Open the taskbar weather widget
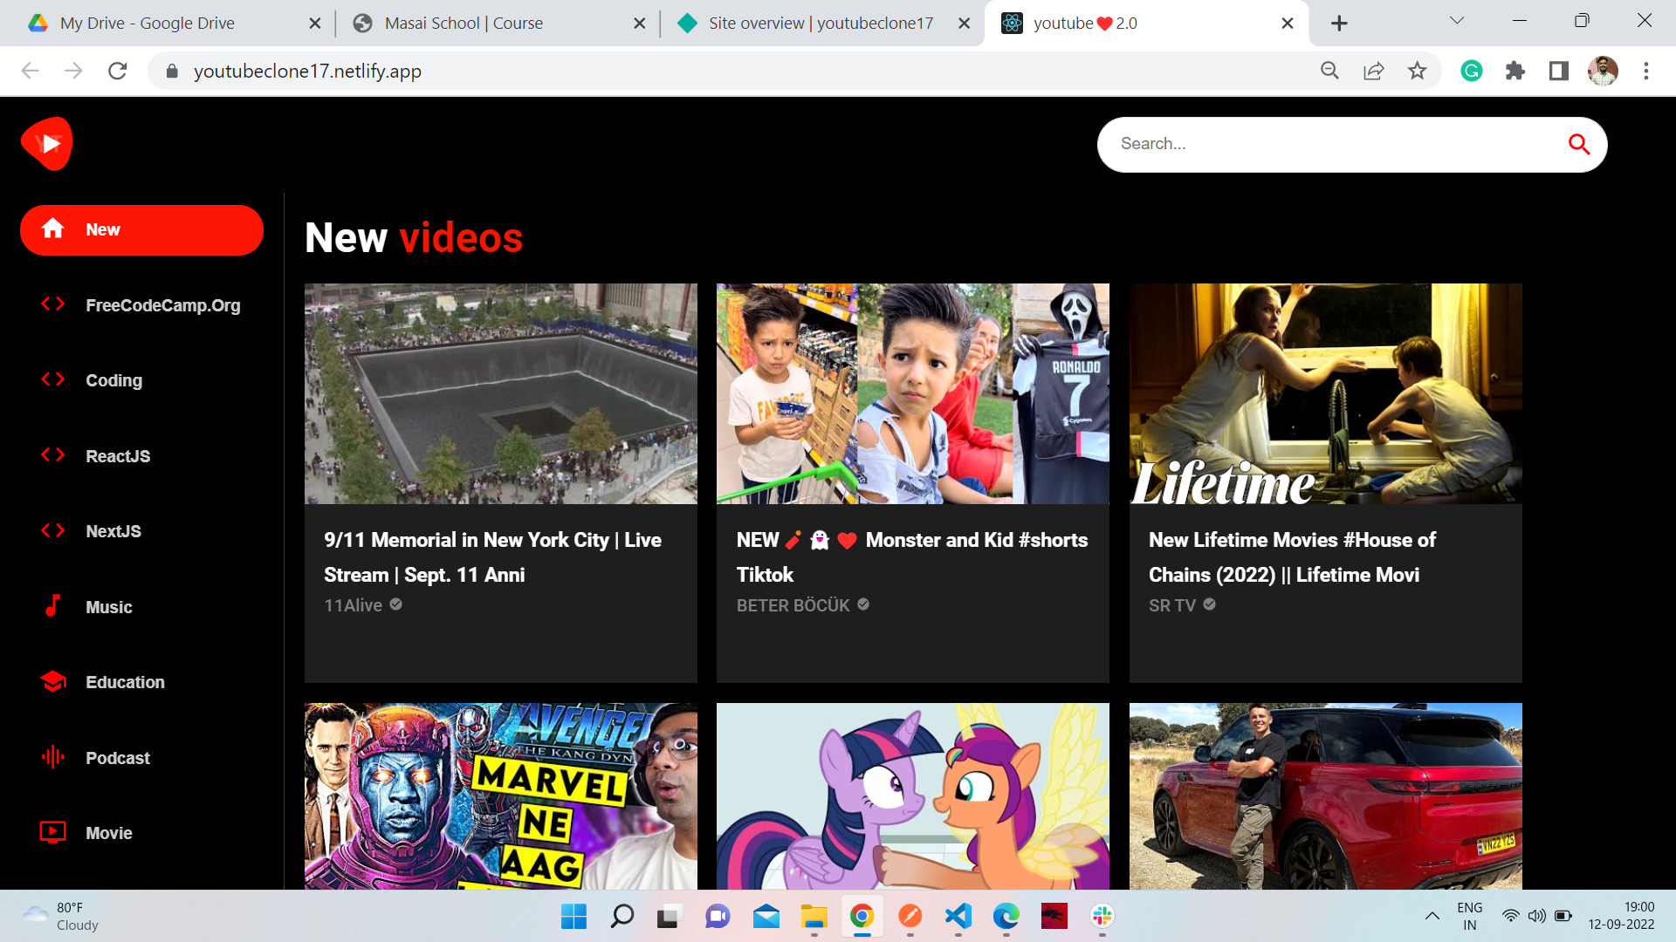 (x=61, y=916)
